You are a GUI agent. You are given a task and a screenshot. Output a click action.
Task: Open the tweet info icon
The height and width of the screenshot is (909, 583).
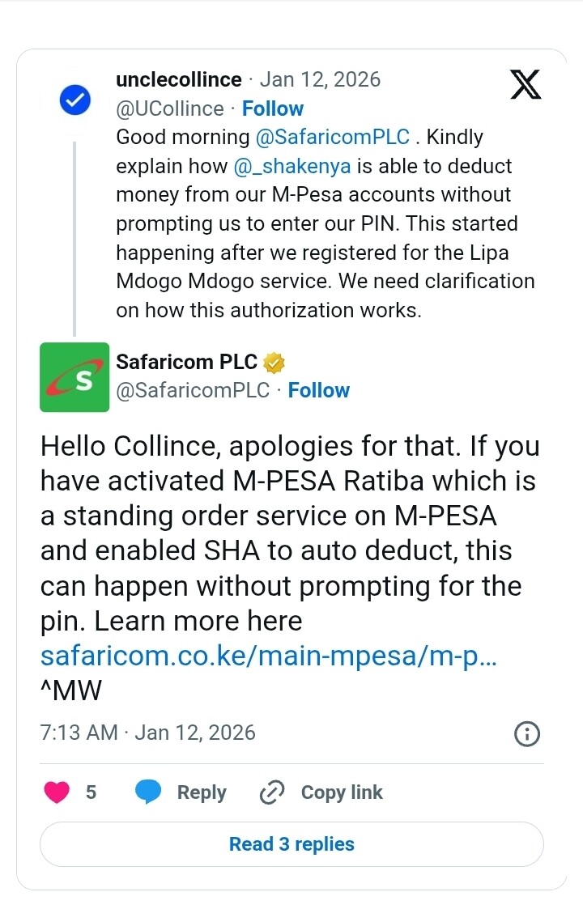tap(527, 734)
